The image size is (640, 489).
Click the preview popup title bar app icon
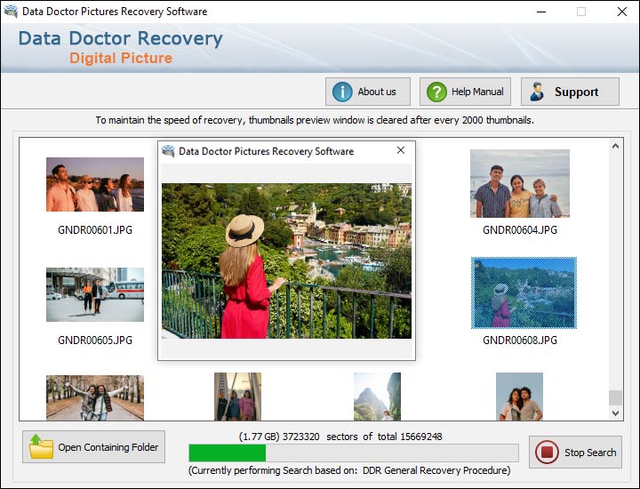168,151
